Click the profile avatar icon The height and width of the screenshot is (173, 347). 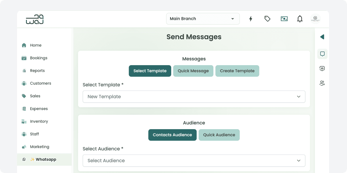click(315, 18)
